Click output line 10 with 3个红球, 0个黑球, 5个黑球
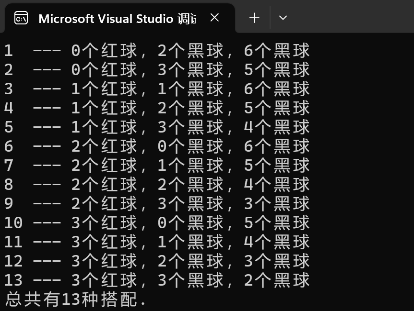The height and width of the screenshot is (311, 414). (157, 222)
